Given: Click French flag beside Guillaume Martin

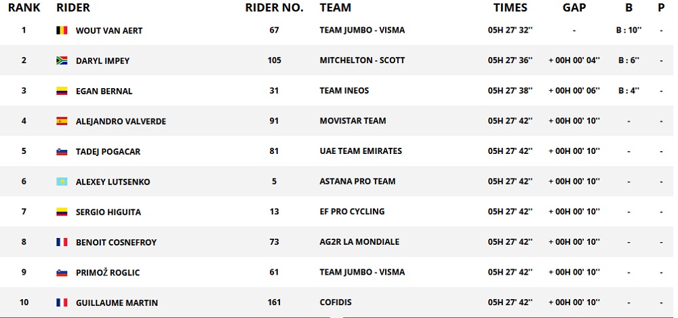Looking at the screenshot, I should pos(62,303).
